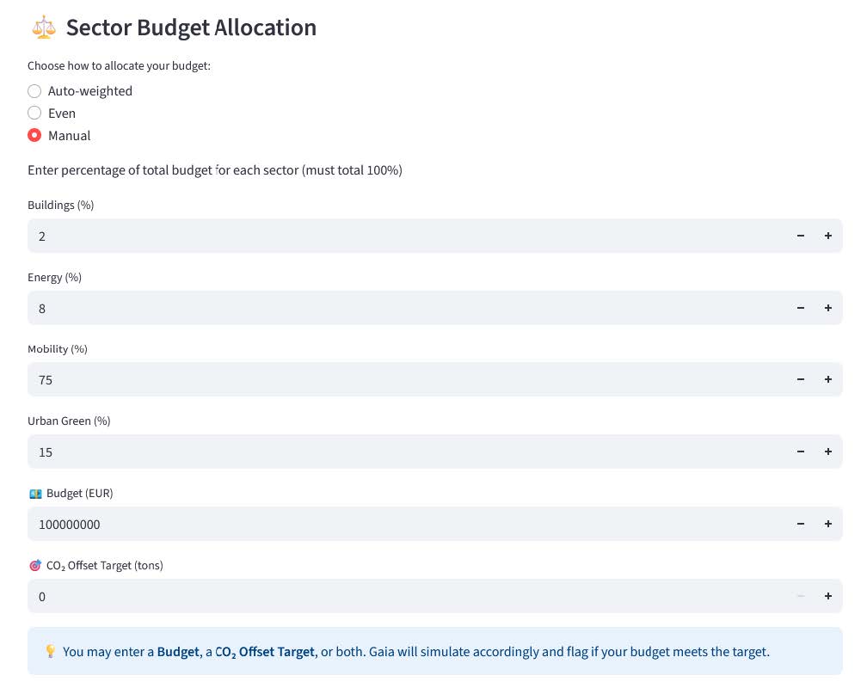The height and width of the screenshot is (688, 867).
Task: Click minus stepper for Mobility percentage
Action: click(801, 379)
